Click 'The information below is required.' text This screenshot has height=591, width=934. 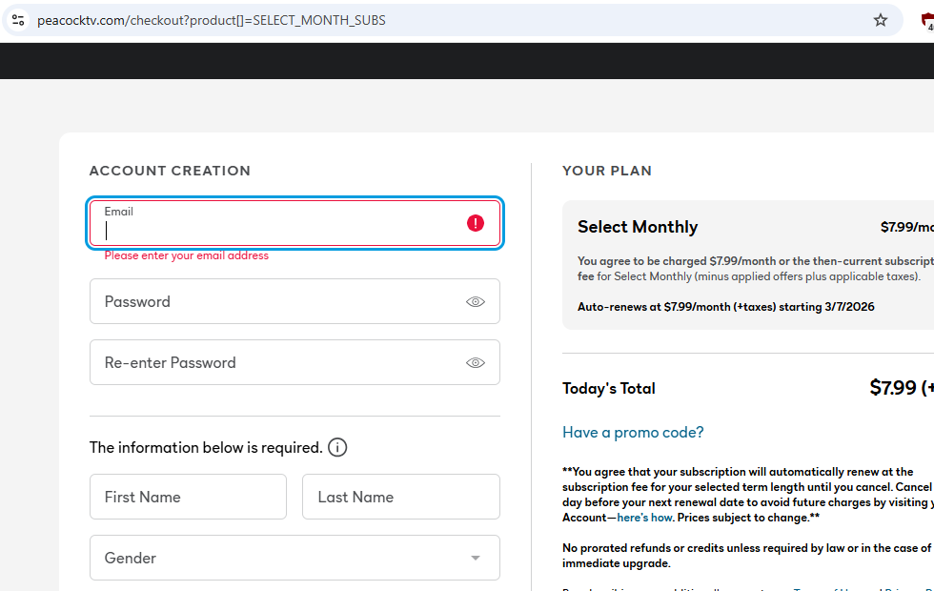coord(206,447)
